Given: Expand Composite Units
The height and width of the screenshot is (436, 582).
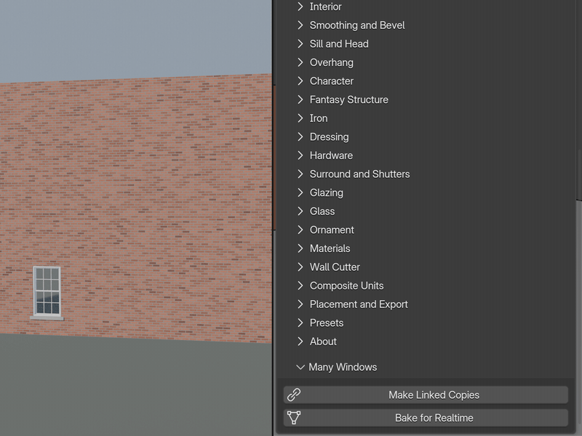Looking at the screenshot, I should pos(340,286).
